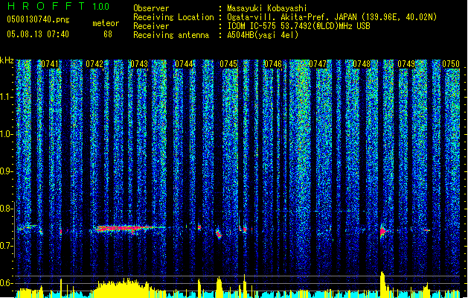Image resolution: width=468 pixels, height=298 pixels.
Task: Click the 0750 time marker
Action: click(x=451, y=64)
